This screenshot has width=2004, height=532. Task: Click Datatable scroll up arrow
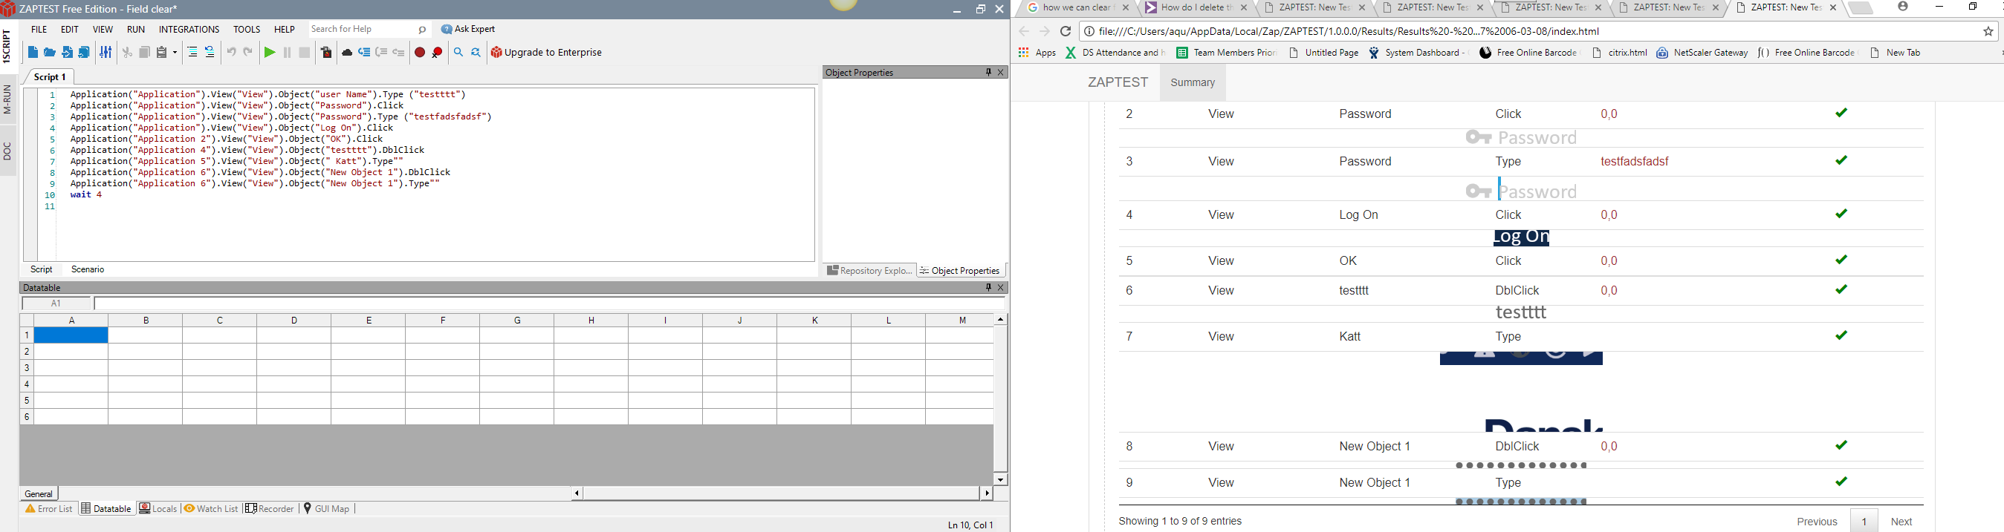[x=1000, y=319]
